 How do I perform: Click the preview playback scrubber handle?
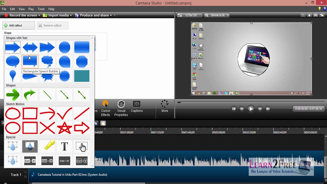(179, 102)
